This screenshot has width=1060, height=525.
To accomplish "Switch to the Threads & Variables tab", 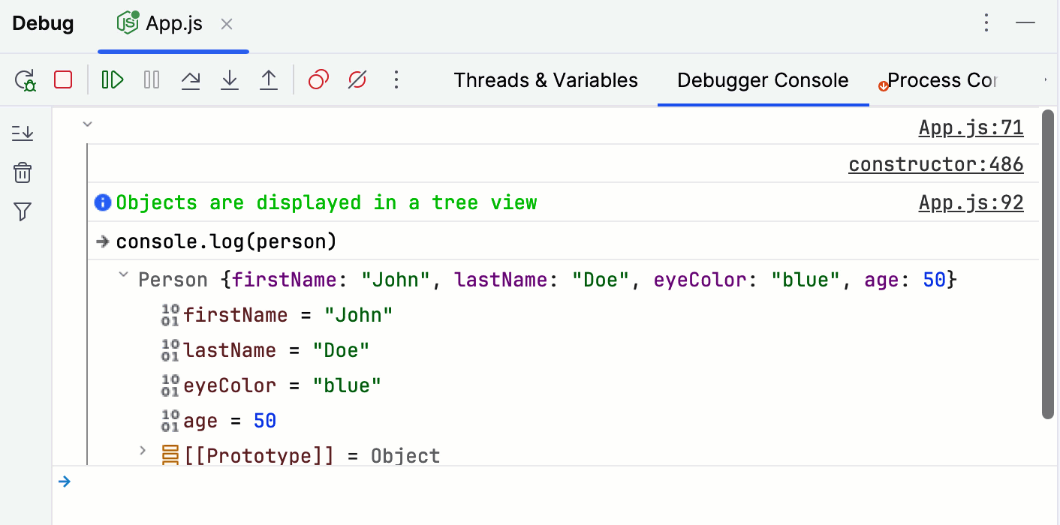I will coord(545,80).
